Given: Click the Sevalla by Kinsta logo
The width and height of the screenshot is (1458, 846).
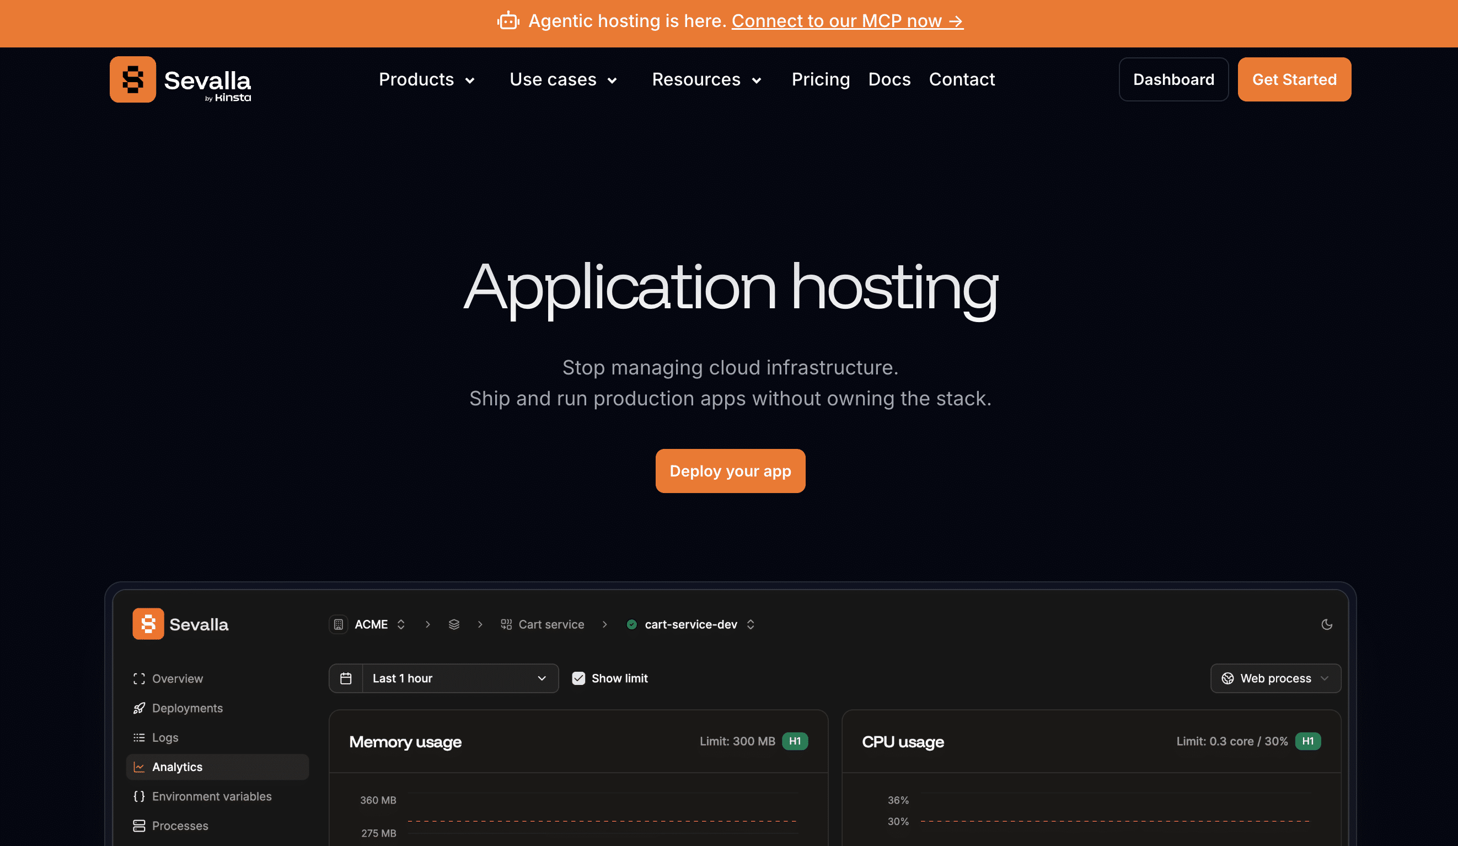Looking at the screenshot, I should point(180,79).
